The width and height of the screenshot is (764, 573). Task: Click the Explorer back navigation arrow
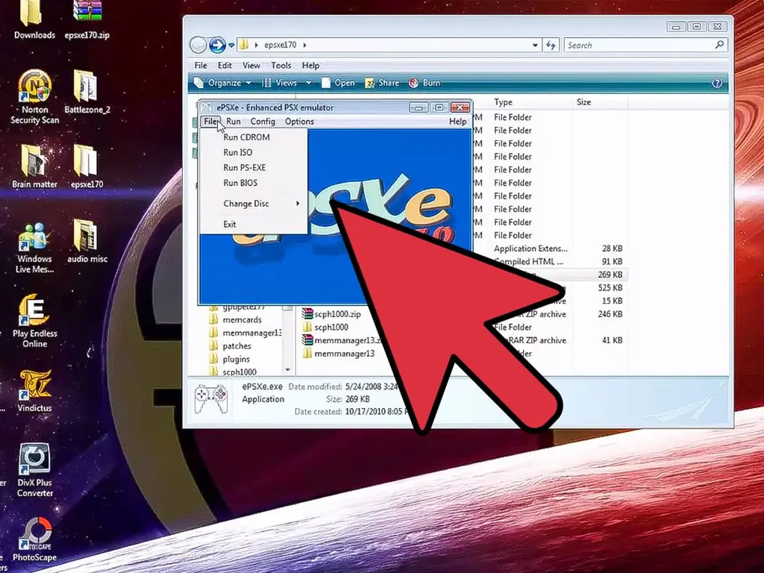click(x=198, y=45)
